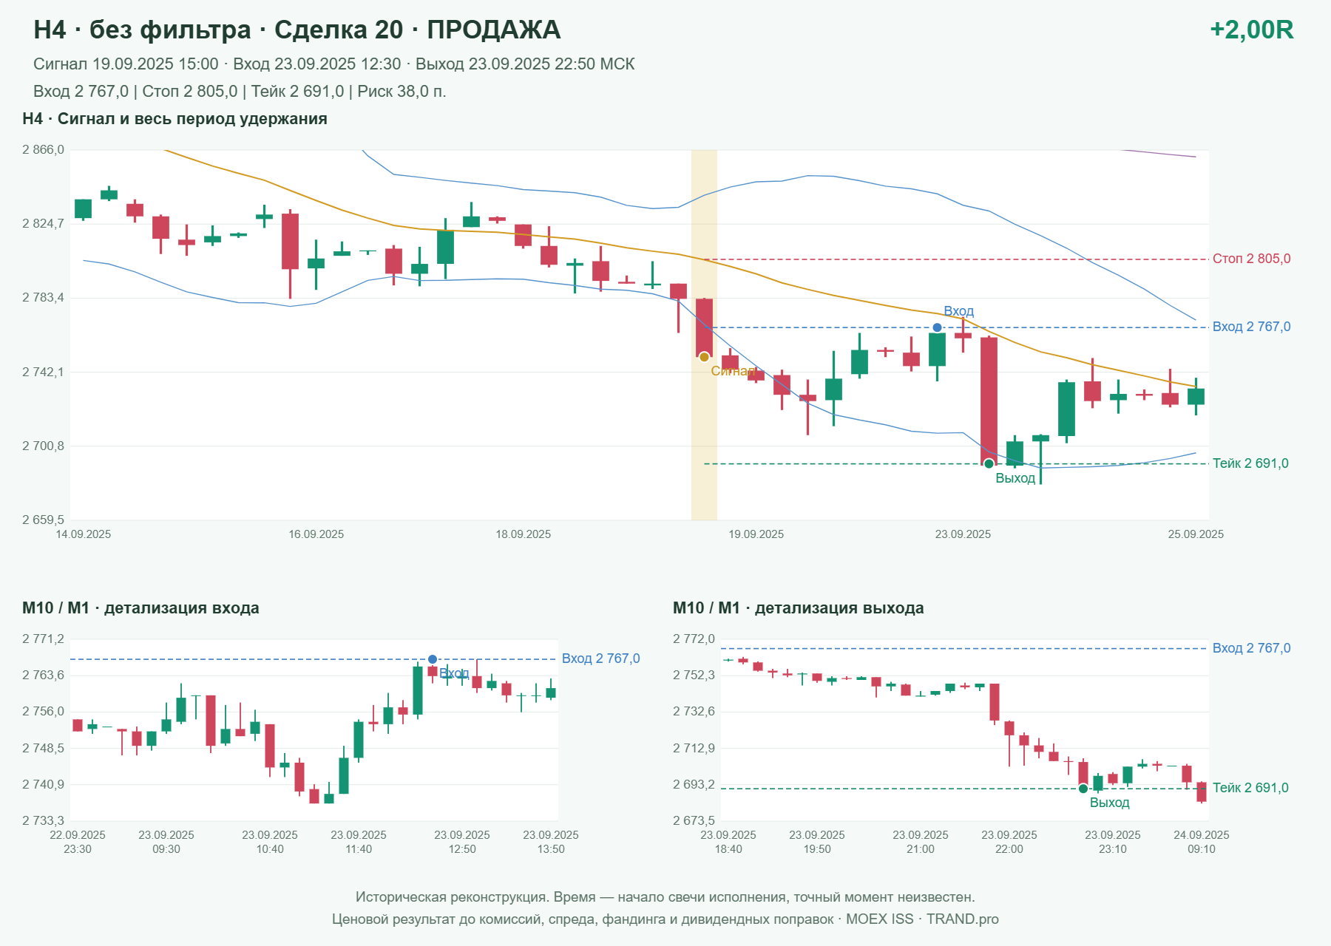The width and height of the screenshot is (1331, 946).
Task: Click the green exit dot in the exit detail chart
Action: coord(1083,789)
